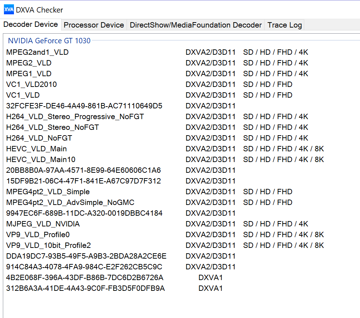
Task: Select the 32FCFE3F-DE46-4A49-861B-AC71110649D5 row
Action: 181,106
